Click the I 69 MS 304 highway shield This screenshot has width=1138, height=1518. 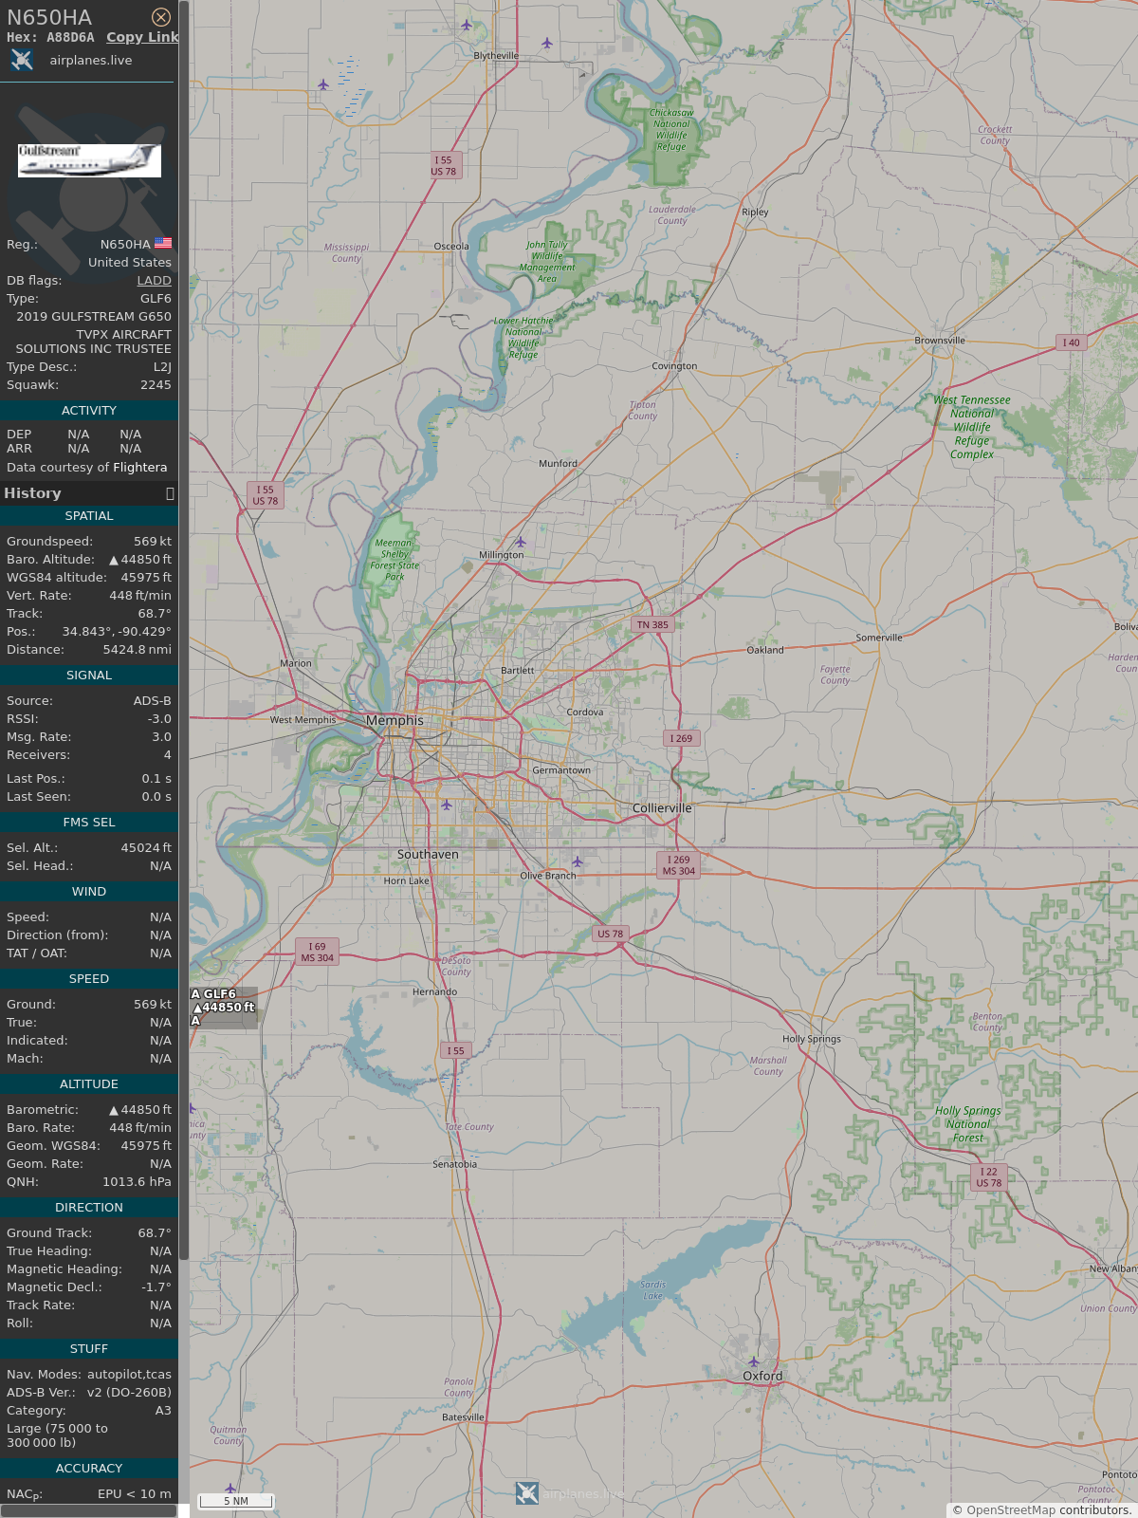click(x=317, y=952)
